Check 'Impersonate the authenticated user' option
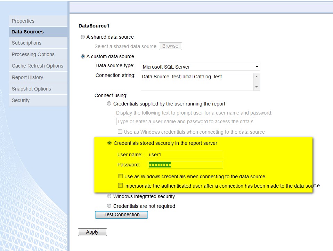This screenshot has height=251, width=333. click(x=120, y=186)
